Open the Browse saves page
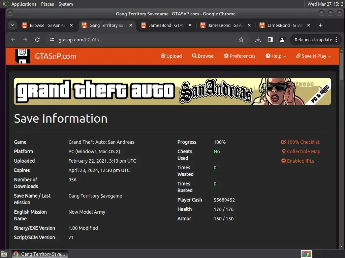 click(x=202, y=56)
